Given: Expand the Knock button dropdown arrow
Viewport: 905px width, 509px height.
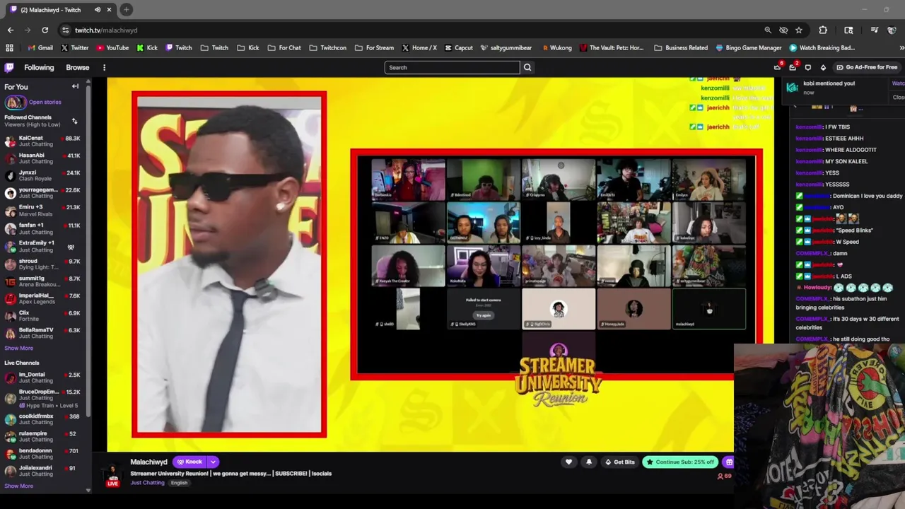Looking at the screenshot, I should coord(213,462).
